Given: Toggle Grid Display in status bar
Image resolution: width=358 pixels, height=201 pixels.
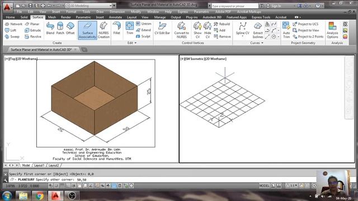Looking at the screenshot, I should [x=62, y=186].
